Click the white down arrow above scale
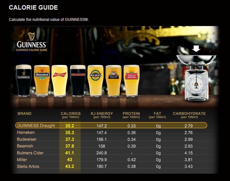This screenshot has height=181, width=230. [196, 49]
